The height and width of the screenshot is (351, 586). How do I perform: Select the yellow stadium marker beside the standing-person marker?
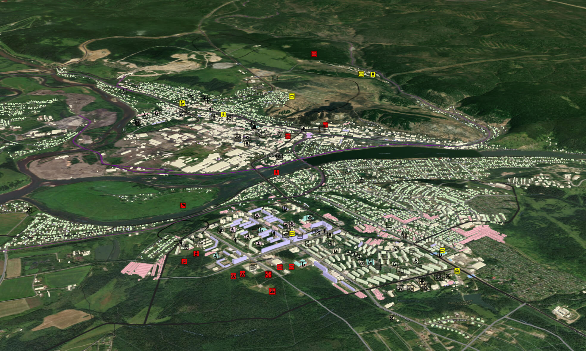(361, 74)
